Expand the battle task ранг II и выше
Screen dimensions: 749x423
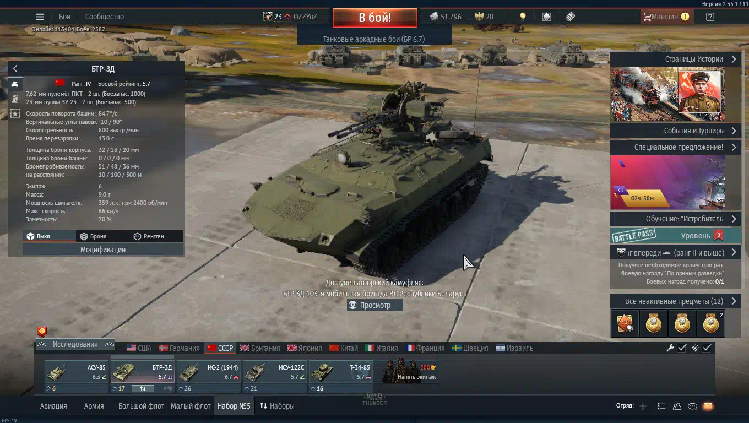click(x=676, y=252)
